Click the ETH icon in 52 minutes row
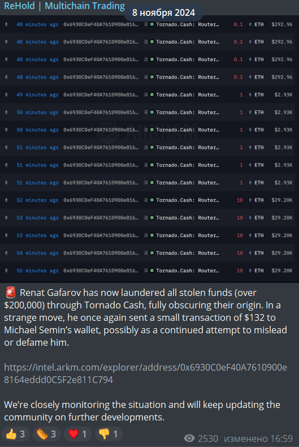 click(250, 200)
